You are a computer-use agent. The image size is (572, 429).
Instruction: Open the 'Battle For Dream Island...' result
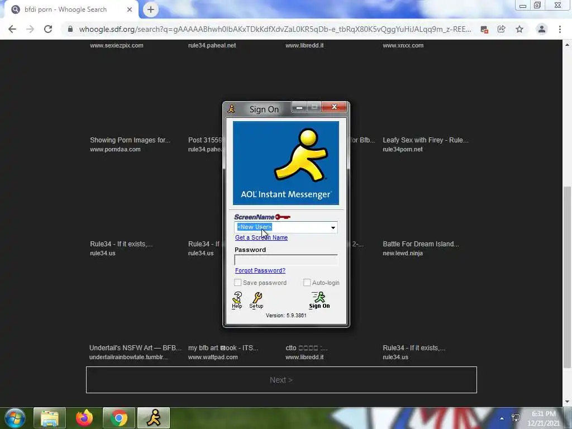[x=421, y=244]
